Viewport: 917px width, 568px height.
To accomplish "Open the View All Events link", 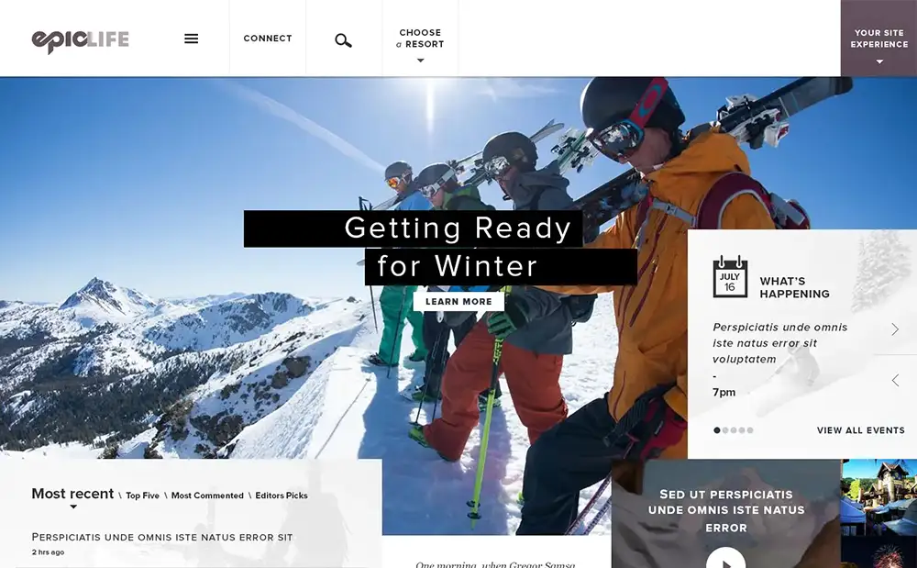I will 860,430.
